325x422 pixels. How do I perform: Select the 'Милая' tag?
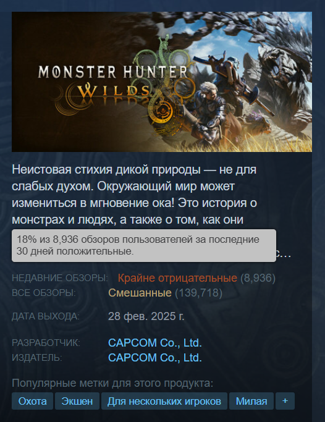point(251,401)
